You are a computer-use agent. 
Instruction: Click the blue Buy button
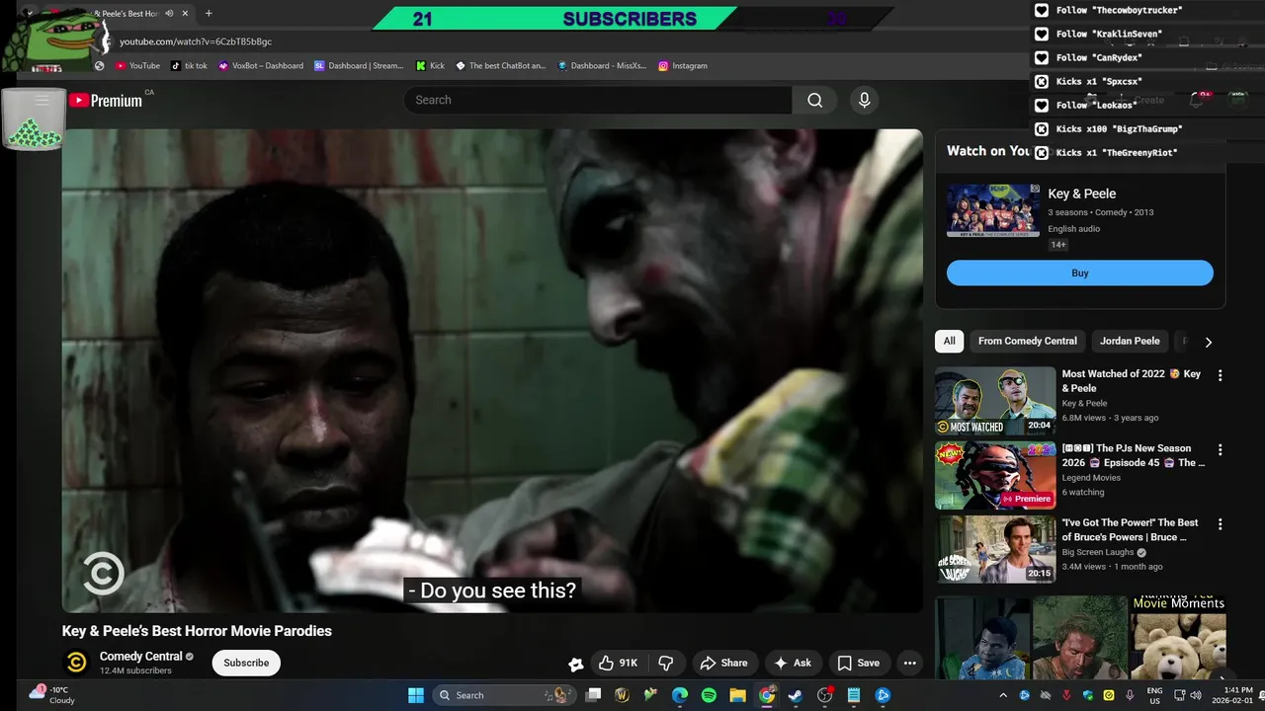coord(1080,274)
